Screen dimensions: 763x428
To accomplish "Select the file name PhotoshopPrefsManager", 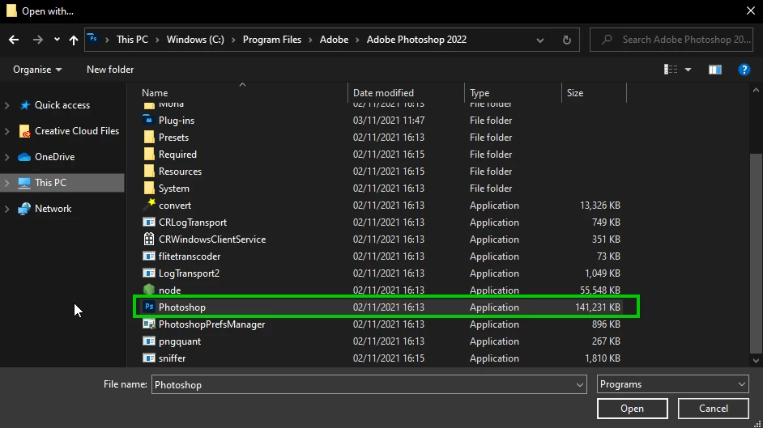I will (211, 324).
